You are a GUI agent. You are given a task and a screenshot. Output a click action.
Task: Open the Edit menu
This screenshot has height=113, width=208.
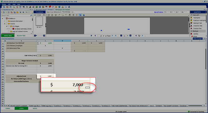(9, 4)
